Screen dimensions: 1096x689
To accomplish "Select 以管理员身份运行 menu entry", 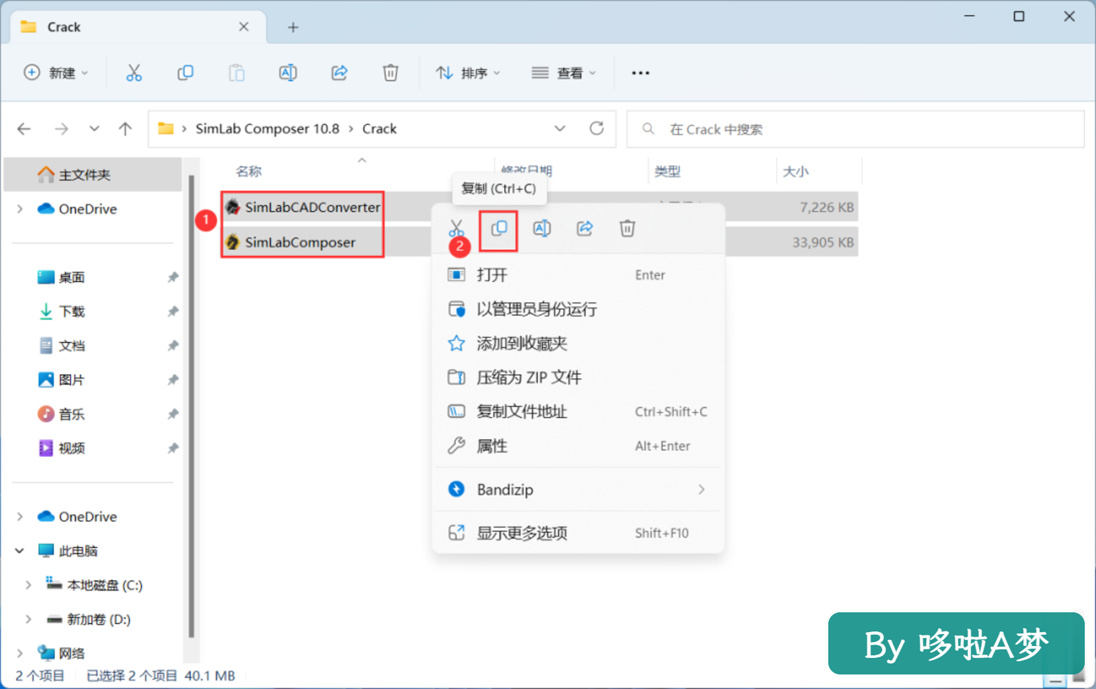I will pyautogui.click(x=578, y=309).
